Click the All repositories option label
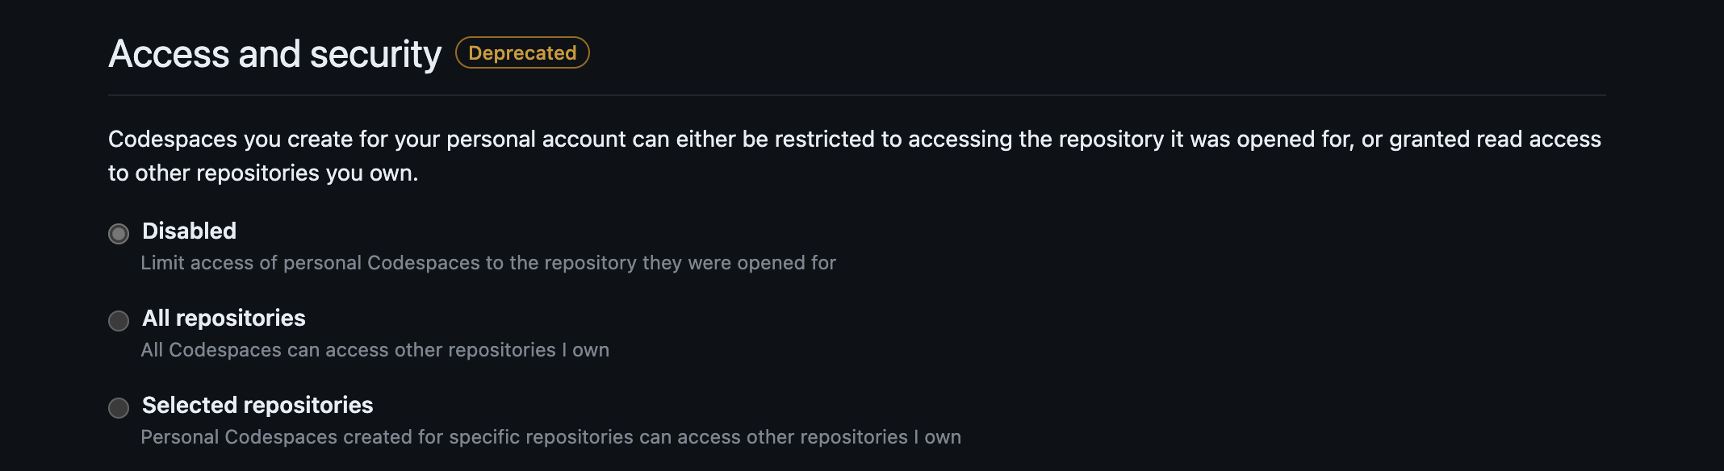The height and width of the screenshot is (471, 1724). [223, 319]
